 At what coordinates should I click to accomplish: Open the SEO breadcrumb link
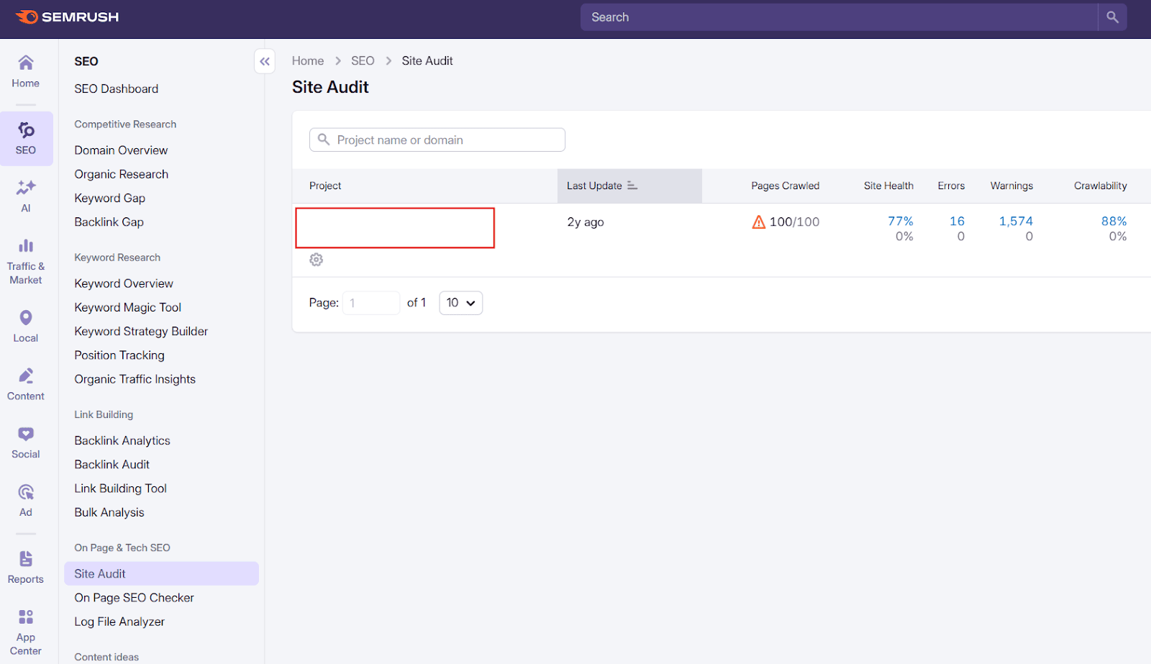coord(363,60)
